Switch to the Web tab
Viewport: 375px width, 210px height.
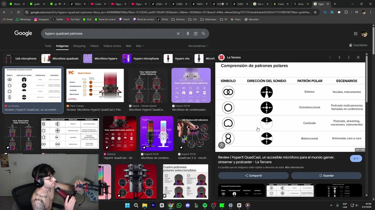tap(128, 46)
